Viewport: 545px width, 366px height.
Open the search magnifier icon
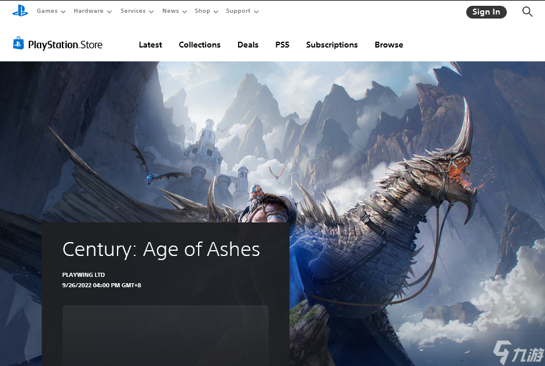point(527,12)
